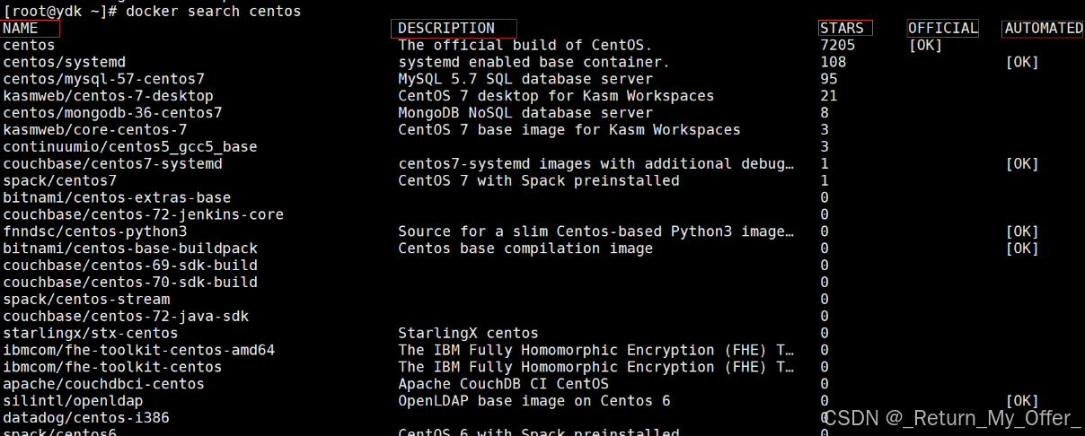
Task: Select the kasmweb/centos-7-desktop image name
Action: point(108,96)
